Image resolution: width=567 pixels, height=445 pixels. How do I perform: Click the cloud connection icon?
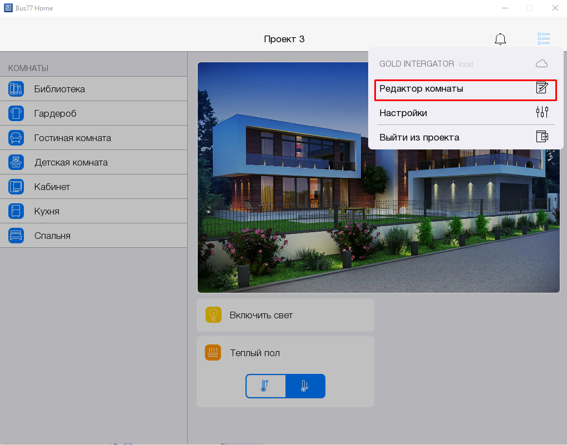pos(541,64)
